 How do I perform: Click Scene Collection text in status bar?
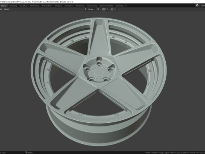tap(152, 153)
